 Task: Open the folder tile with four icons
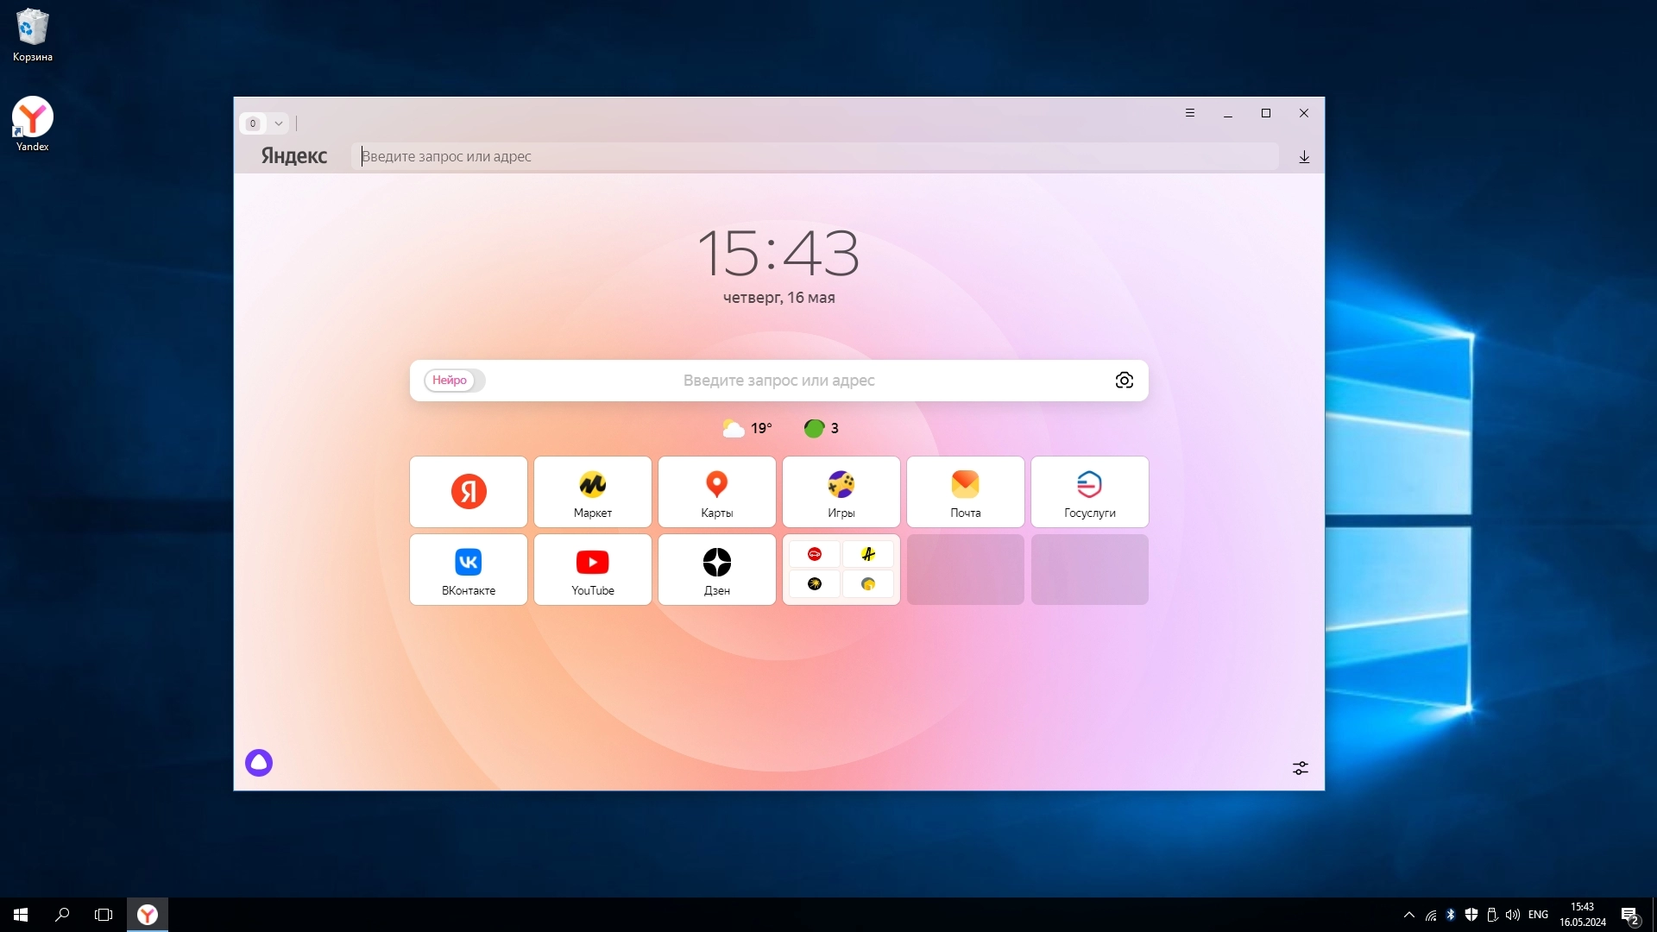tap(841, 570)
